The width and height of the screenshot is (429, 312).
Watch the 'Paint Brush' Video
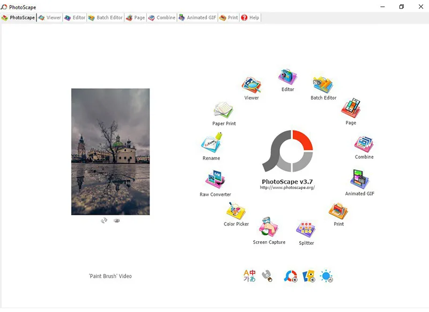(x=110, y=275)
